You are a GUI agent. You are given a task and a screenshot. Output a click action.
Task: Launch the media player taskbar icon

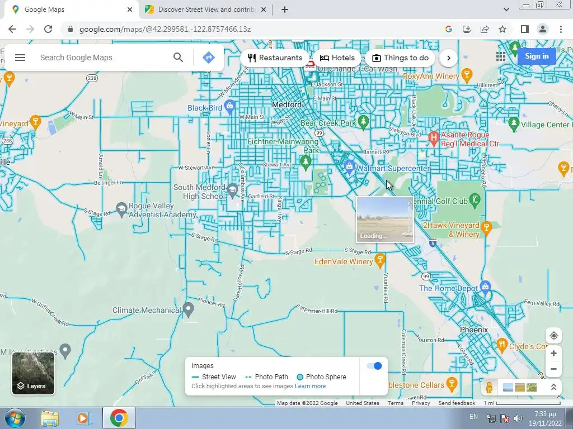[83, 418]
